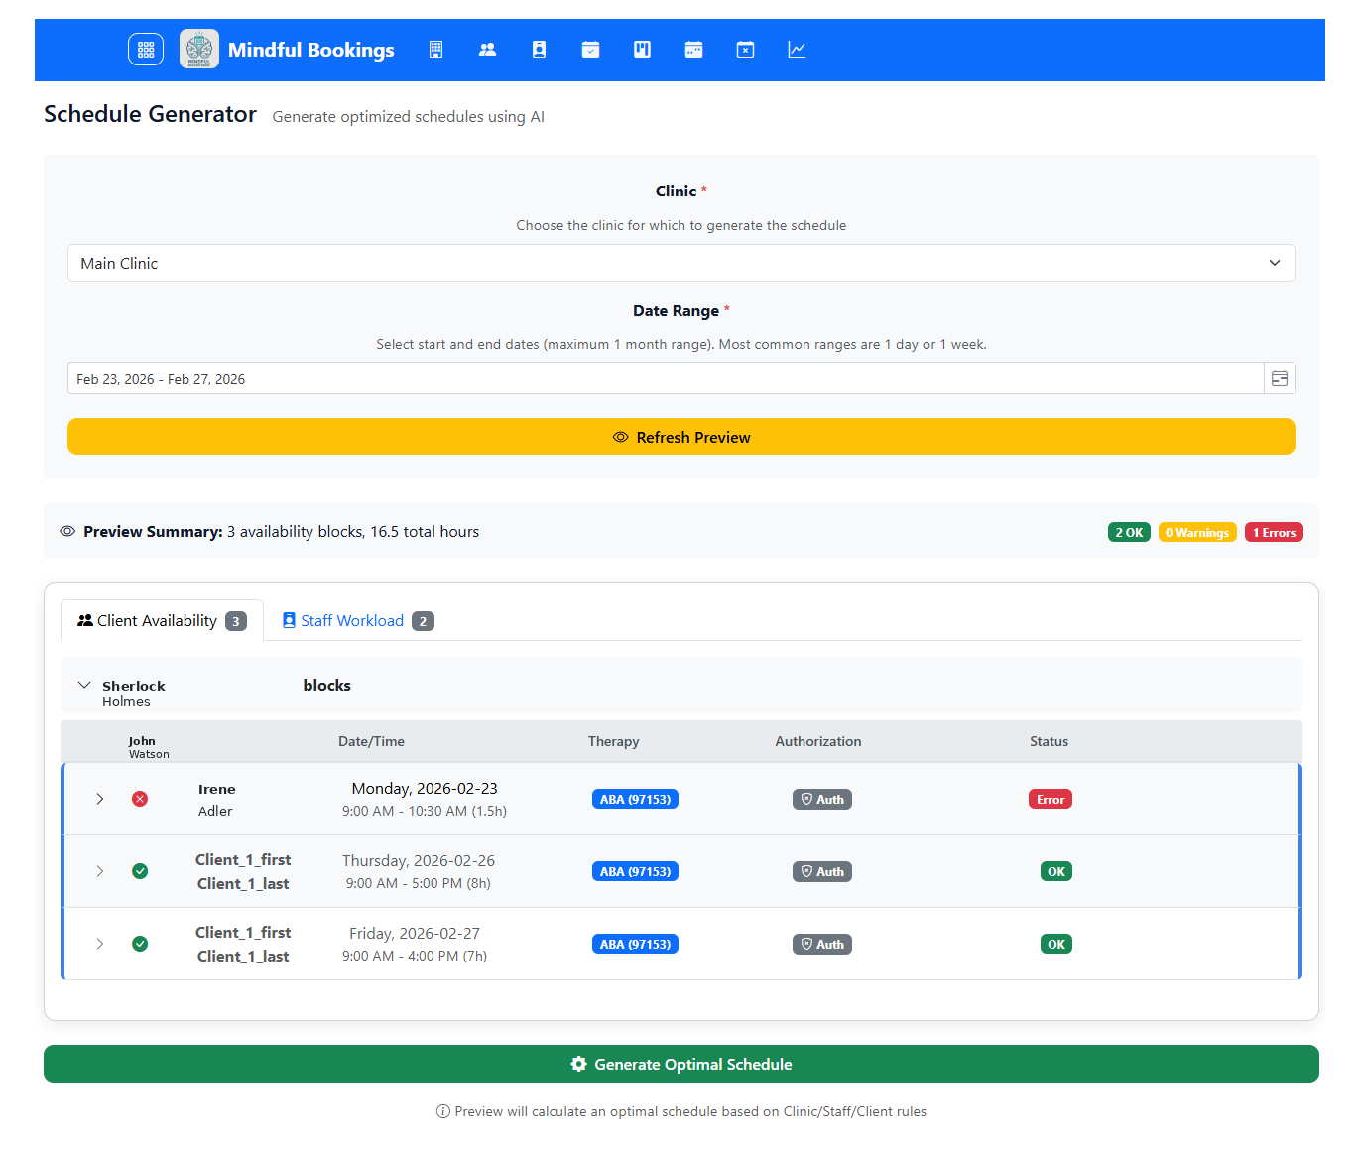Viewport: 1360px width, 1155px height.
Task: Select the clients people icon in navigation
Action: point(487,49)
